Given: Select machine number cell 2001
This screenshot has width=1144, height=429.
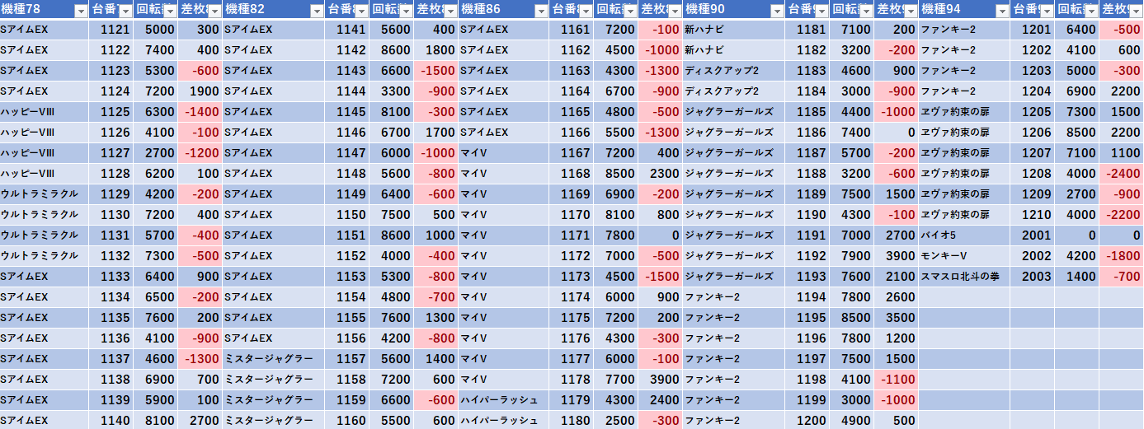Looking at the screenshot, I should coord(1033,235).
